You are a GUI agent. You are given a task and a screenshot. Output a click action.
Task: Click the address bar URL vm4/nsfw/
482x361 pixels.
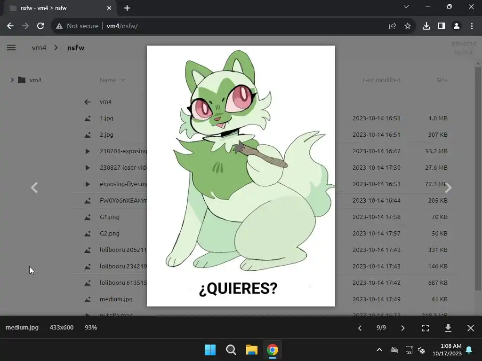pyautogui.click(x=122, y=26)
